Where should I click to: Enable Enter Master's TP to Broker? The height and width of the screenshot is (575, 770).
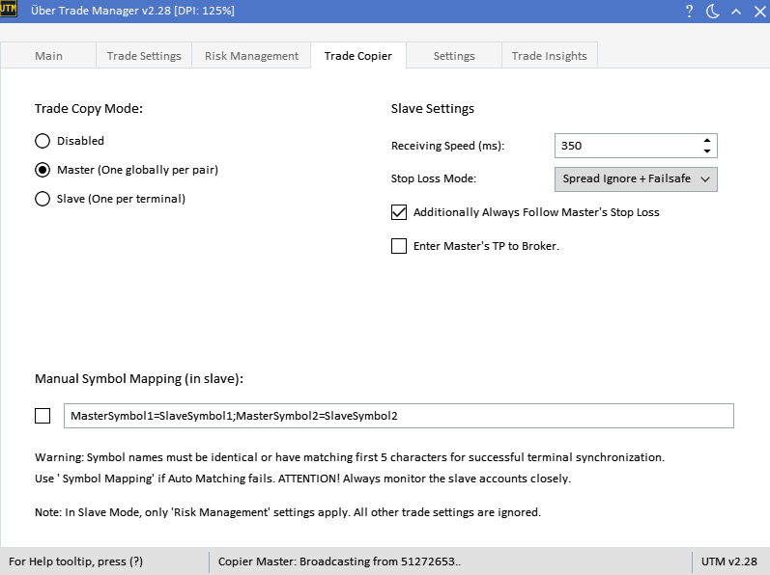click(399, 246)
